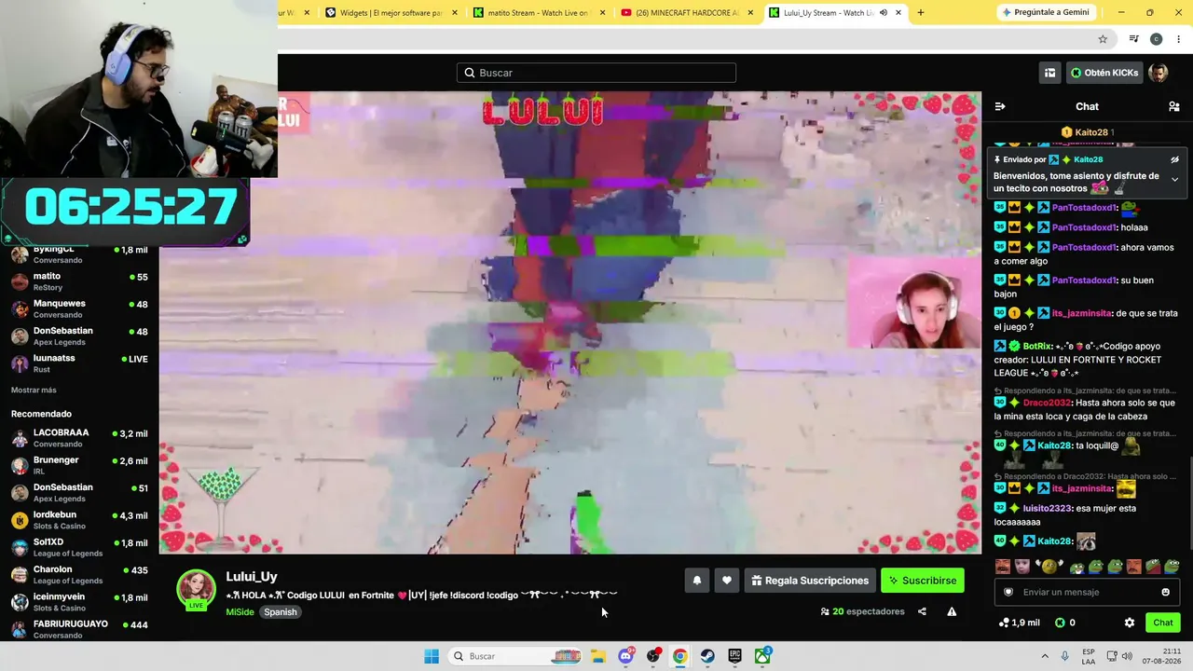This screenshot has height=671, width=1193.
Task: Expand the pinned message chevron
Action: tap(1174, 179)
